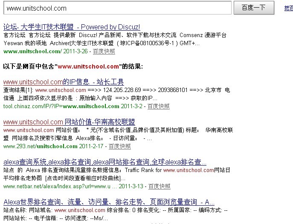293x224 pixels.
Task: Click the search box containing www.unitschool.com
Action: [x=117, y=8]
